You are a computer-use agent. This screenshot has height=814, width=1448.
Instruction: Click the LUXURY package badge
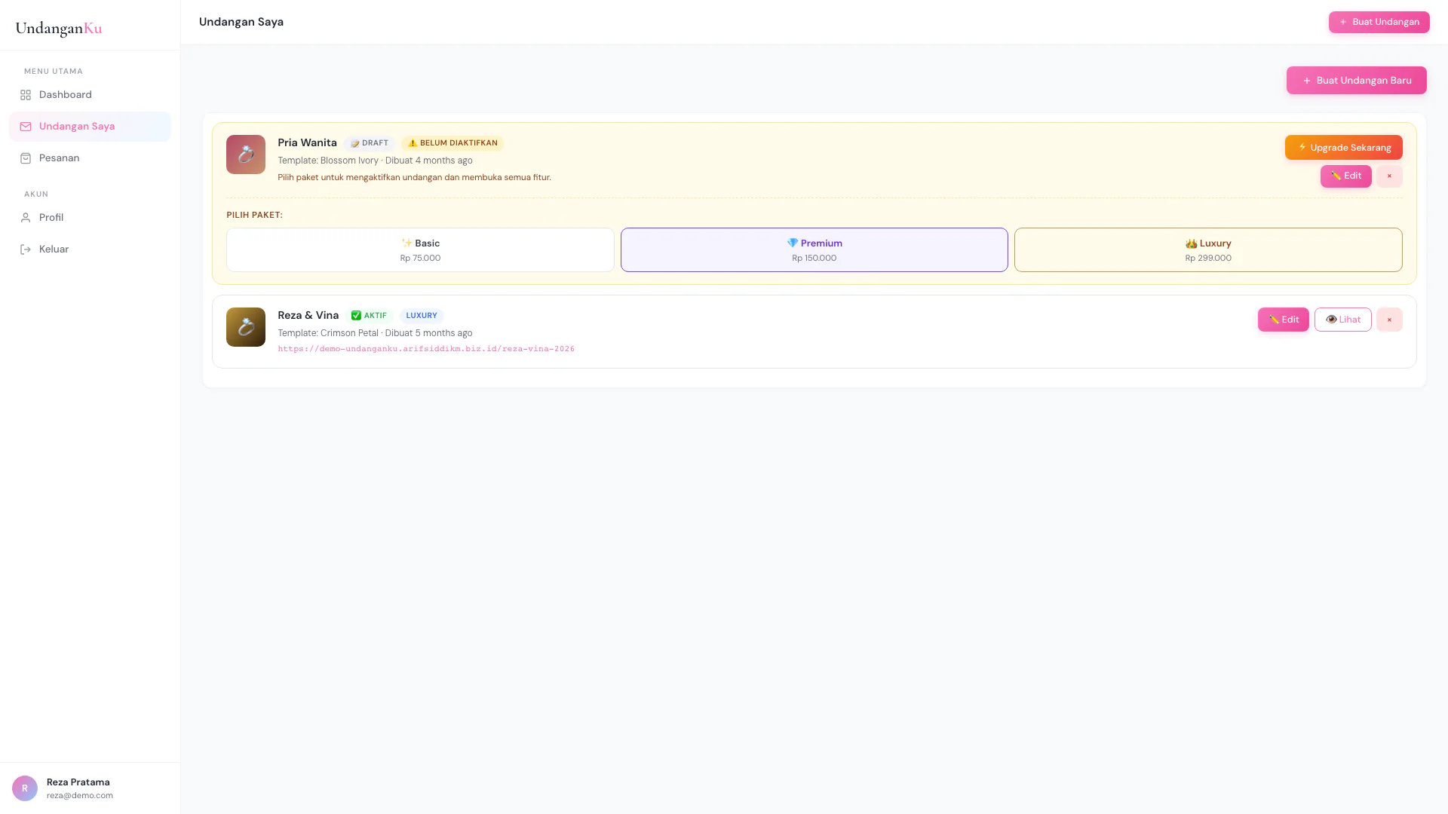pyautogui.click(x=422, y=316)
